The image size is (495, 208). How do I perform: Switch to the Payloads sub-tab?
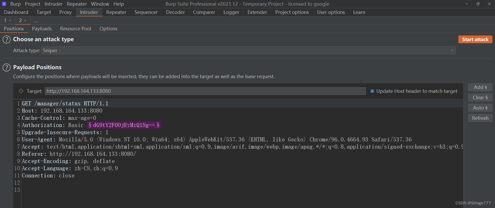coord(42,29)
